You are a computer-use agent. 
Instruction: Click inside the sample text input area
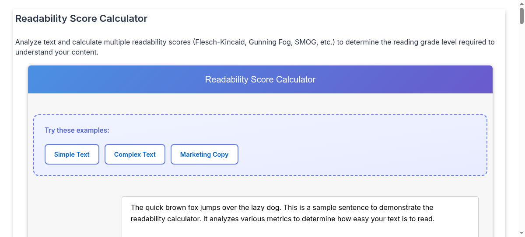point(300,227)
